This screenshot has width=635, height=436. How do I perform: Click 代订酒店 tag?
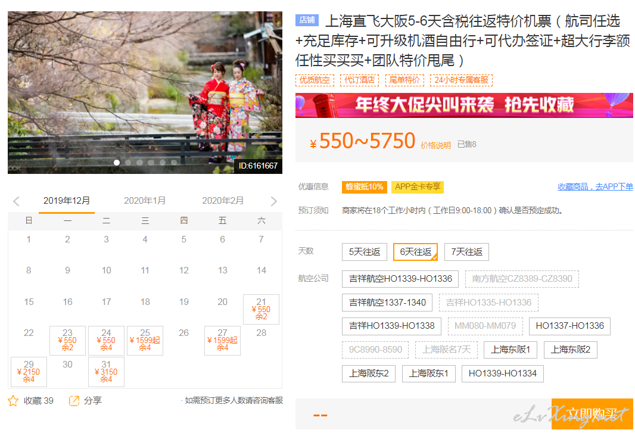point(360,80)
